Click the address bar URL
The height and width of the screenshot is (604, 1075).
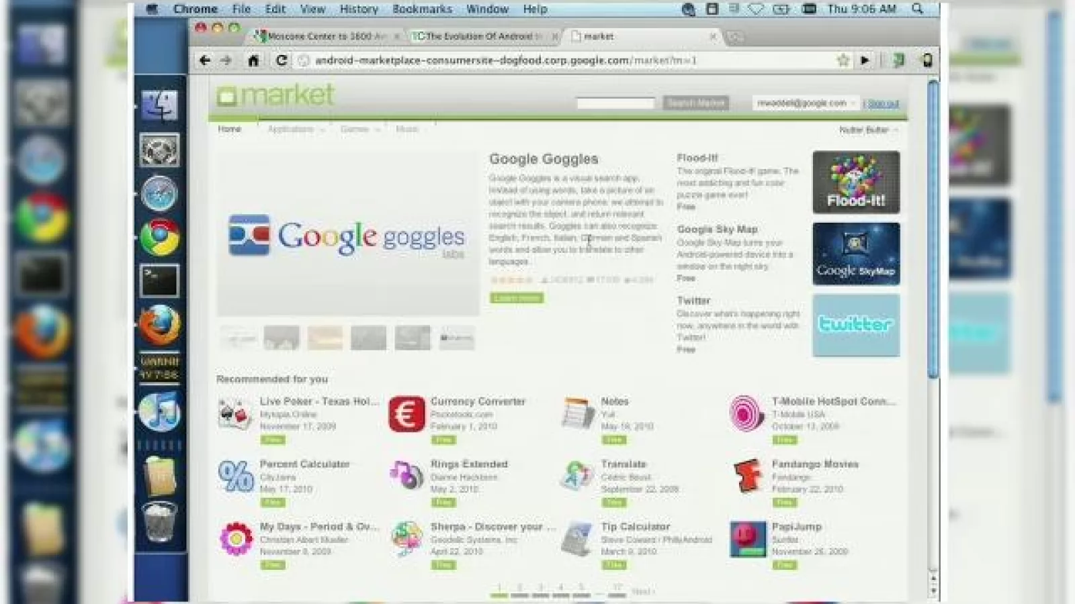click(x=506, y=60)
